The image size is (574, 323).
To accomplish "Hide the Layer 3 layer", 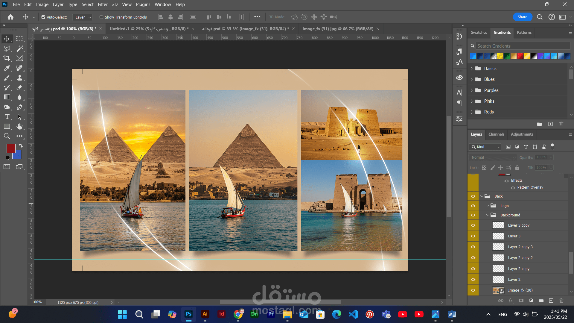I will tap(473, 236).
